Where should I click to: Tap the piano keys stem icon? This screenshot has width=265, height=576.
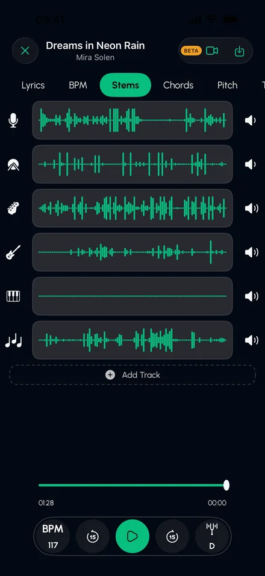(x=13, y=296)
